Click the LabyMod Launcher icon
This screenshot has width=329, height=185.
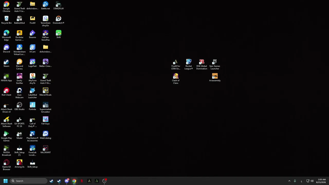point(32,93)
